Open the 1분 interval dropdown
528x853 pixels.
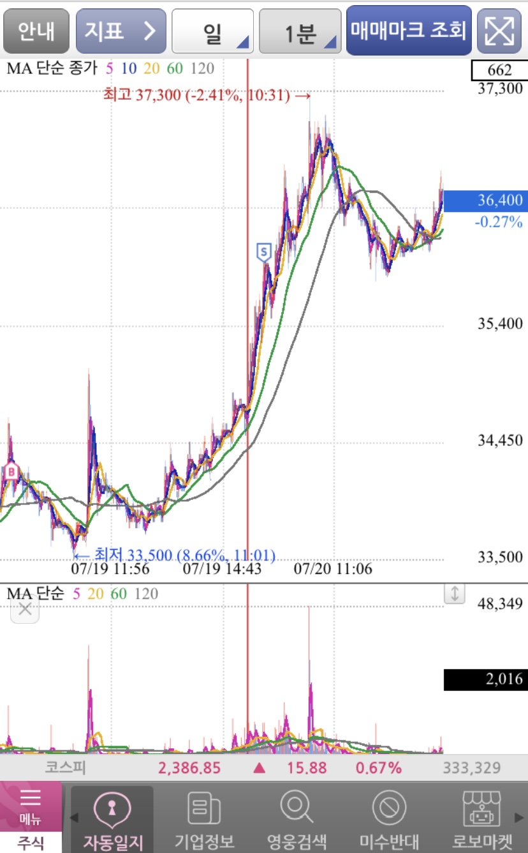click(x=300, y=31)
